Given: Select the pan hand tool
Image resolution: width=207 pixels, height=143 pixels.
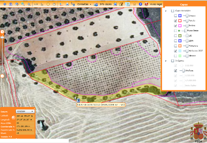Looking at the screenshot, I should [x=54, y=4].
